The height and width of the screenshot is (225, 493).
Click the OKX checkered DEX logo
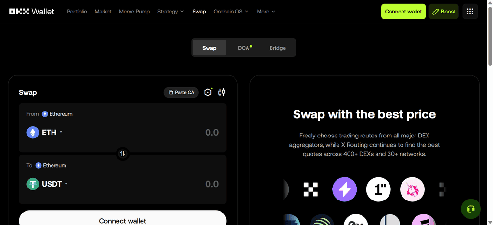311,189
